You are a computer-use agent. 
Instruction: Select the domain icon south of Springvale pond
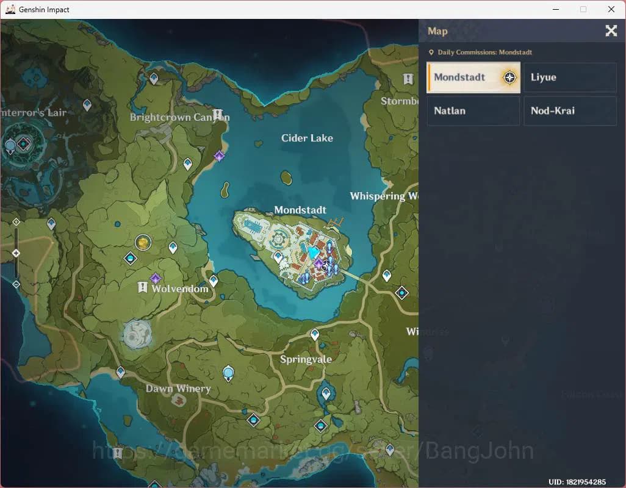pyautogui.click(x=320, y=425)
